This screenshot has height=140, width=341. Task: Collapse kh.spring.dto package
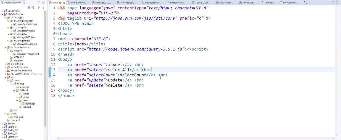8,34
